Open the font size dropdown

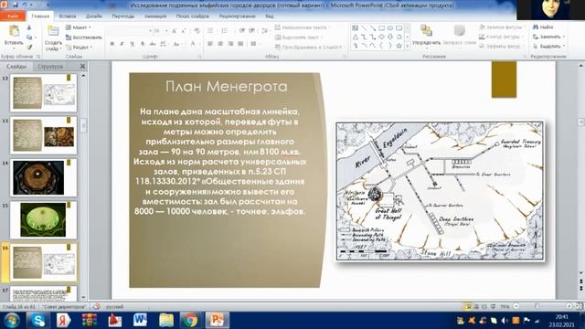point(166,31)
